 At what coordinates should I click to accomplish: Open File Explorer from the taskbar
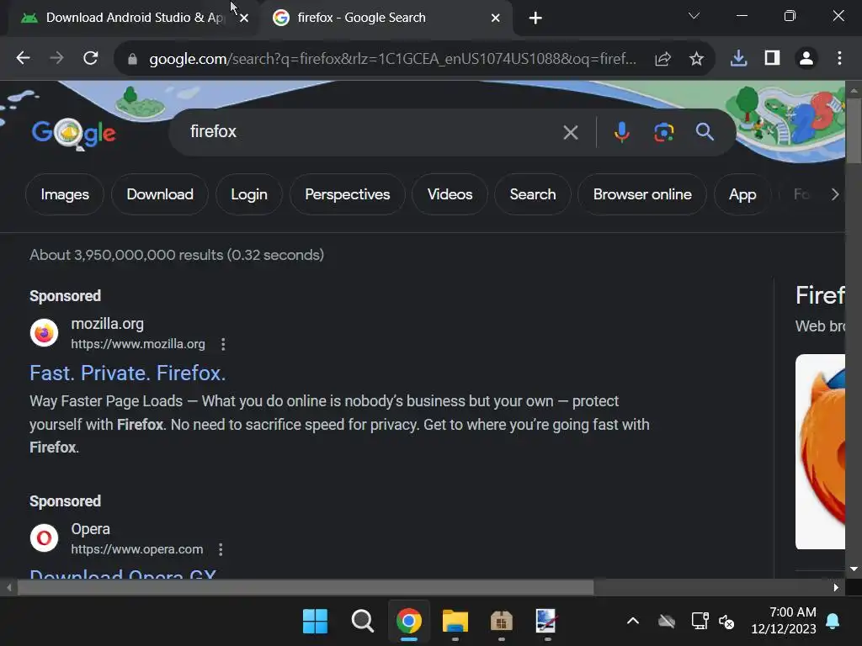pyautogui.click(x=455, y=622)
